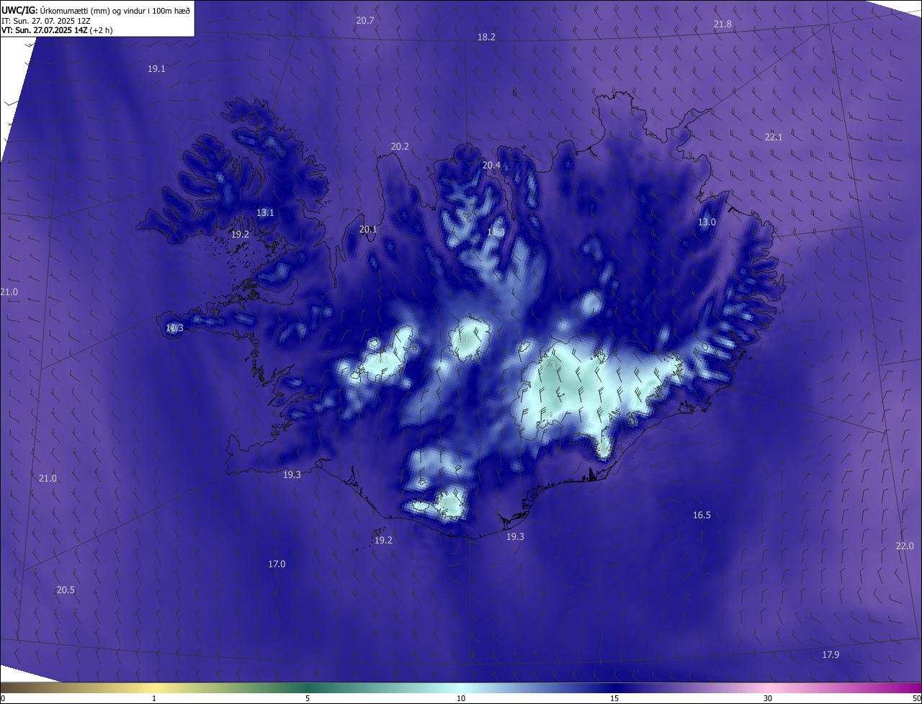Click the map value 17.0
922x704 pixels.
coord(277,564)
